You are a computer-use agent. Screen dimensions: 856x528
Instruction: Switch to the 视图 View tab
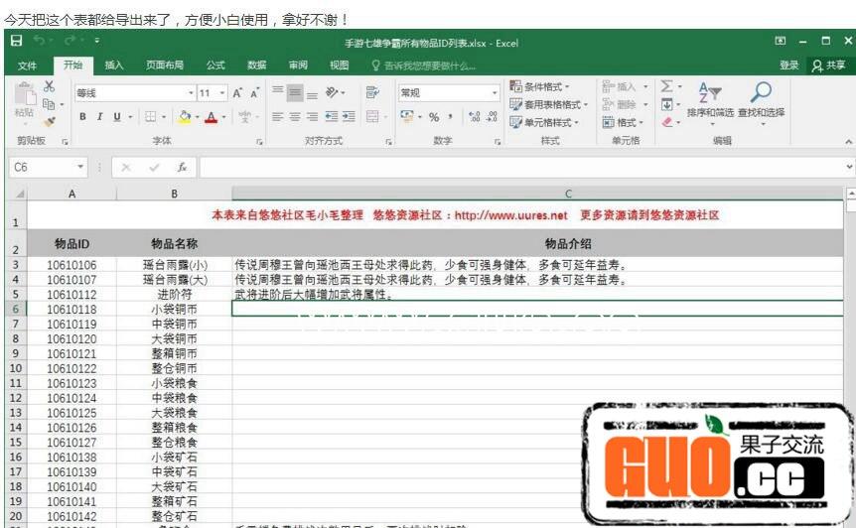339,65
